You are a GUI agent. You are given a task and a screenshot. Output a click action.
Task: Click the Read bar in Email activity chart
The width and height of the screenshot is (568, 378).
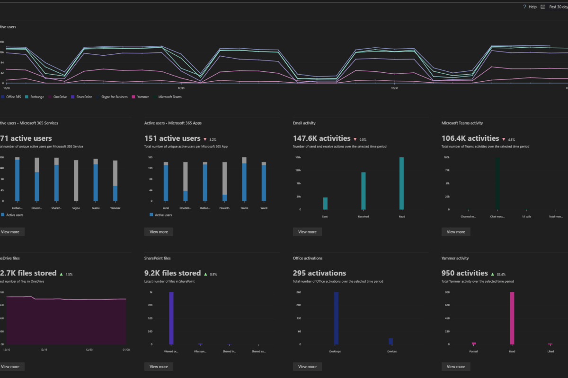[401, 183]
